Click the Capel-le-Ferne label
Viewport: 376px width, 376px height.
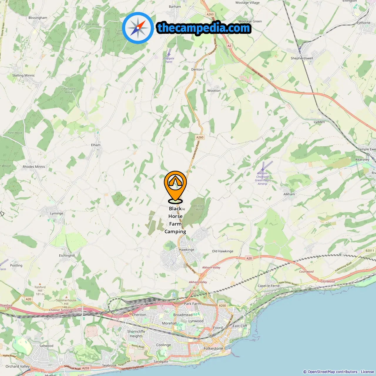(268, 286)
